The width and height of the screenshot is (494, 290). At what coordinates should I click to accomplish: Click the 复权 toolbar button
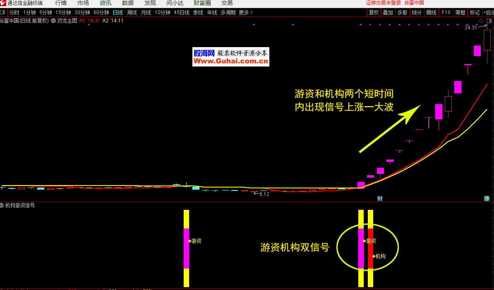tap(374, 12)
